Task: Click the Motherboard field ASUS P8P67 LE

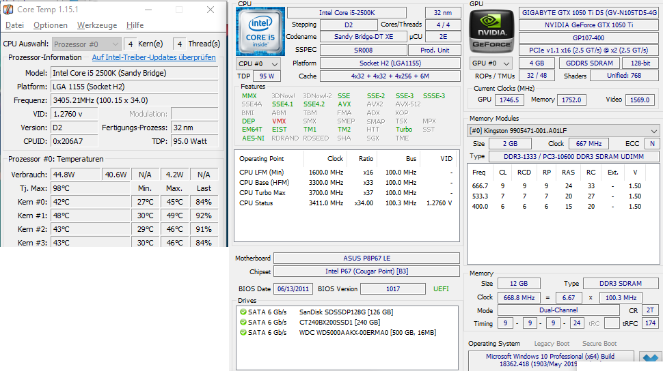Action: [x=366, y=258]
